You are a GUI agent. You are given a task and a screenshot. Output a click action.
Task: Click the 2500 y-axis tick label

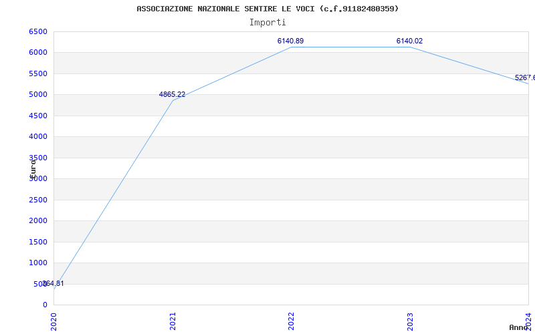pos(38,200)
